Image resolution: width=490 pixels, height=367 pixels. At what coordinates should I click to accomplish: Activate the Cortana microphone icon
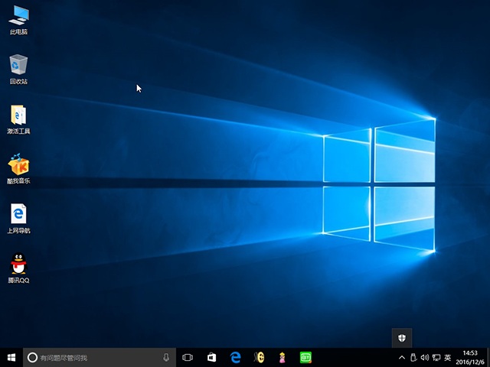(x=166, y=357)
